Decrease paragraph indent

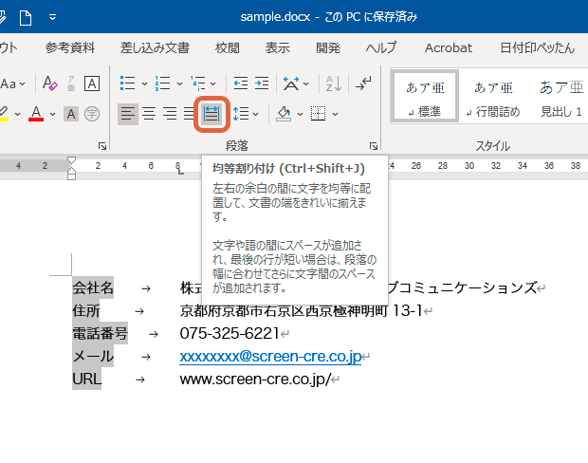point(240,83)
